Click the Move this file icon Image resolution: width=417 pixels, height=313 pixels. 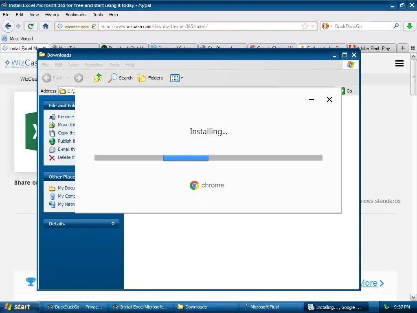click(52, 125)
